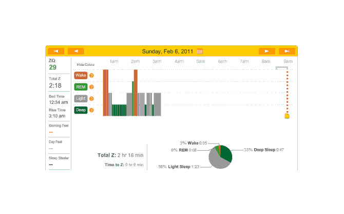Click help icon next to REM
The width and height of the screenshot is (344, 214).
point(92,87)
